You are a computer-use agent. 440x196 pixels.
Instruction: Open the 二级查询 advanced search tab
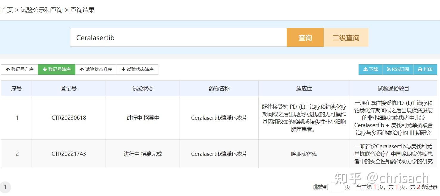coord(346,37)
